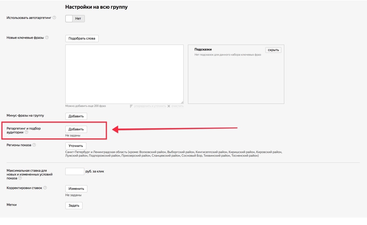Add retargeting audience with Добавить button
Screen dimensions: 367x225
coord(76,129)
